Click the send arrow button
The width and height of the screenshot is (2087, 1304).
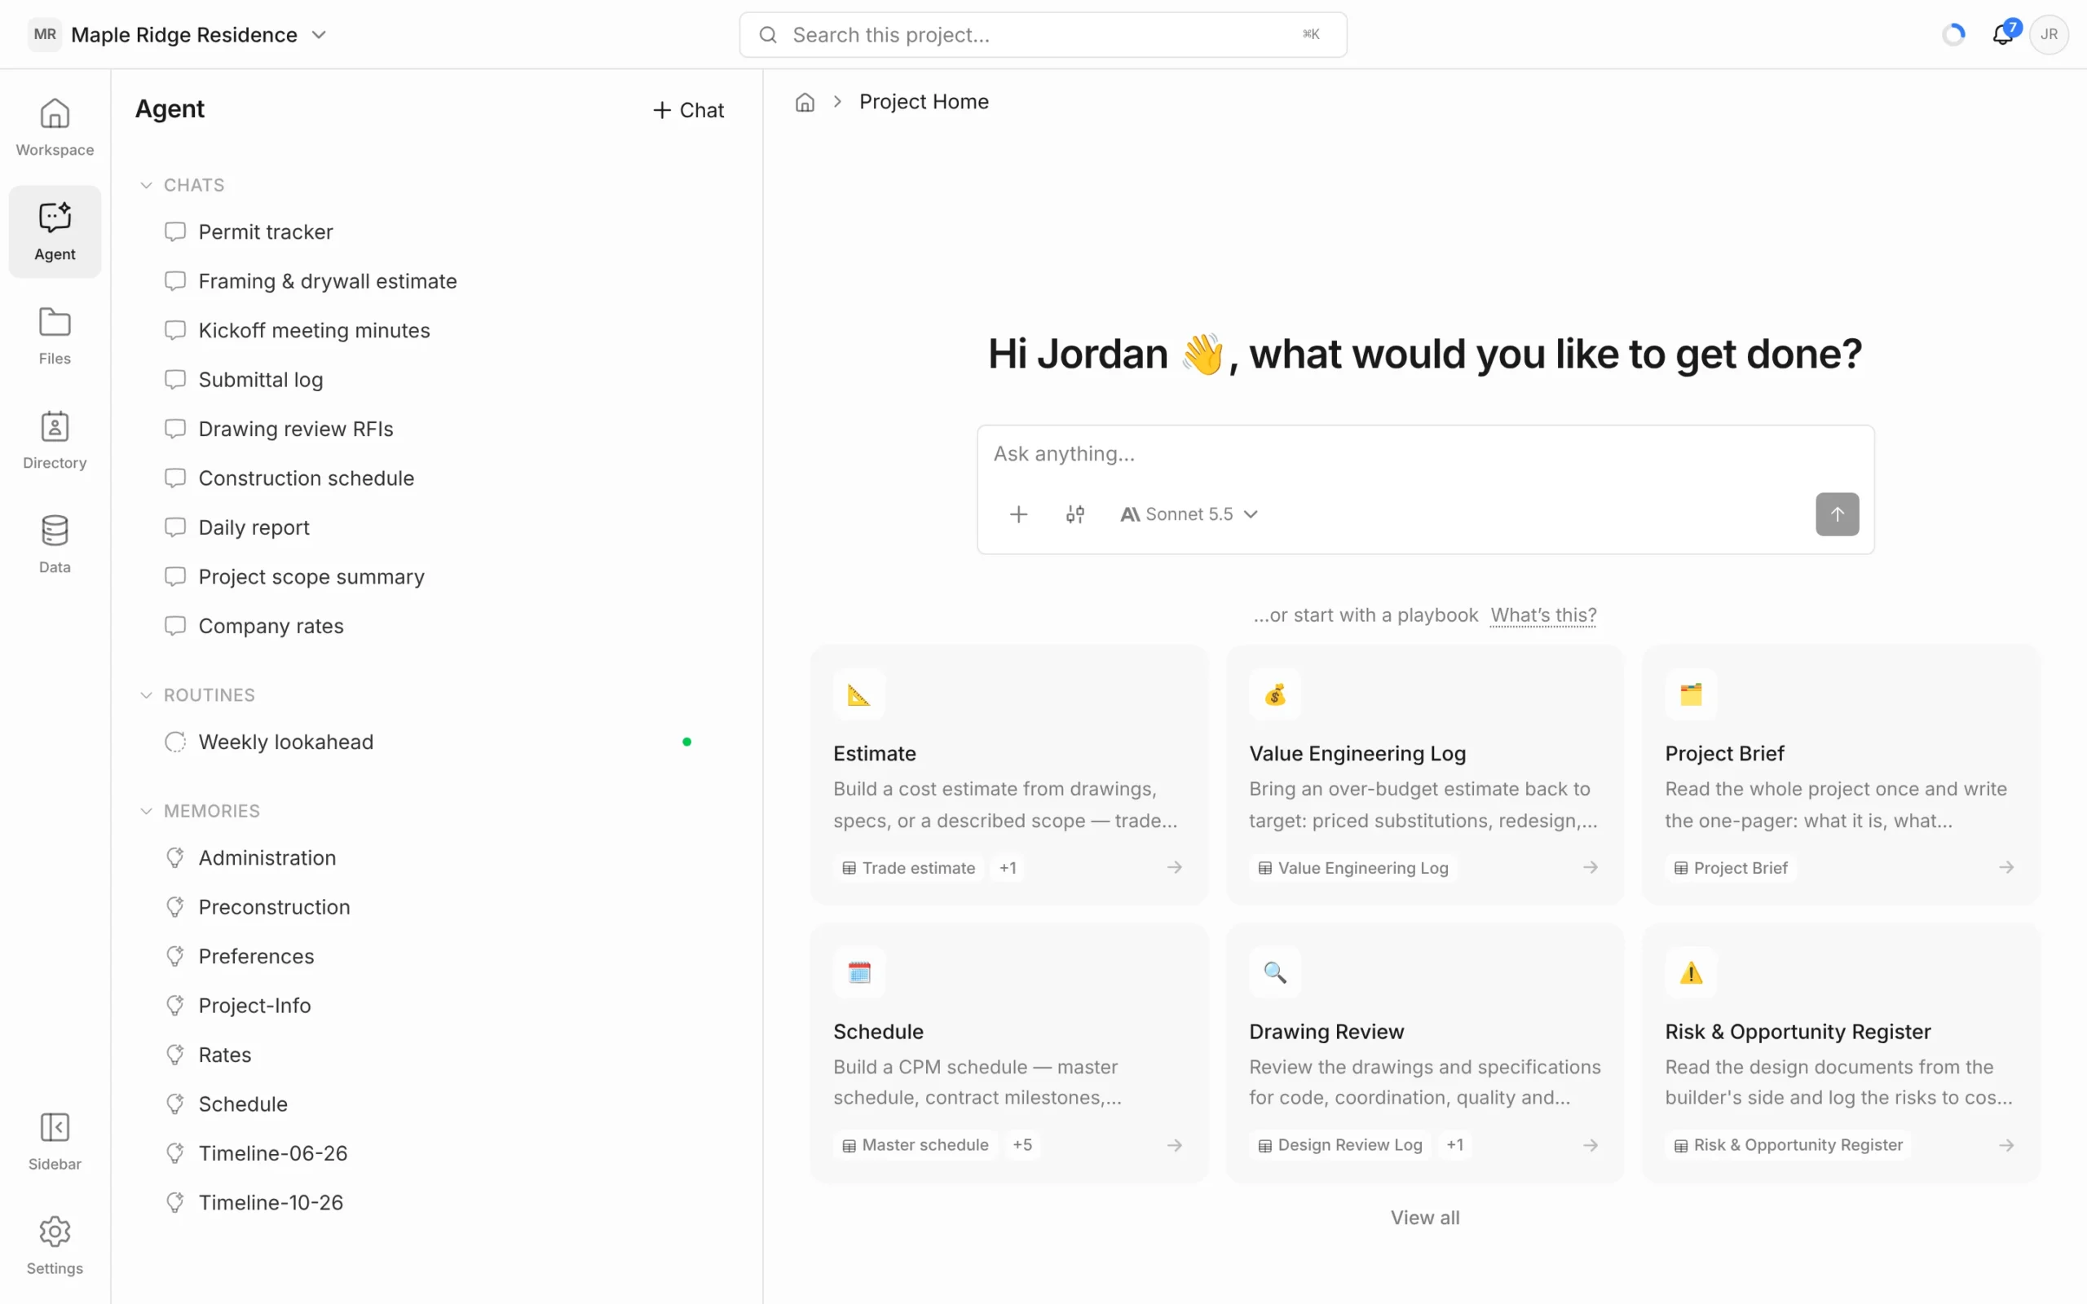[1837, 514]
